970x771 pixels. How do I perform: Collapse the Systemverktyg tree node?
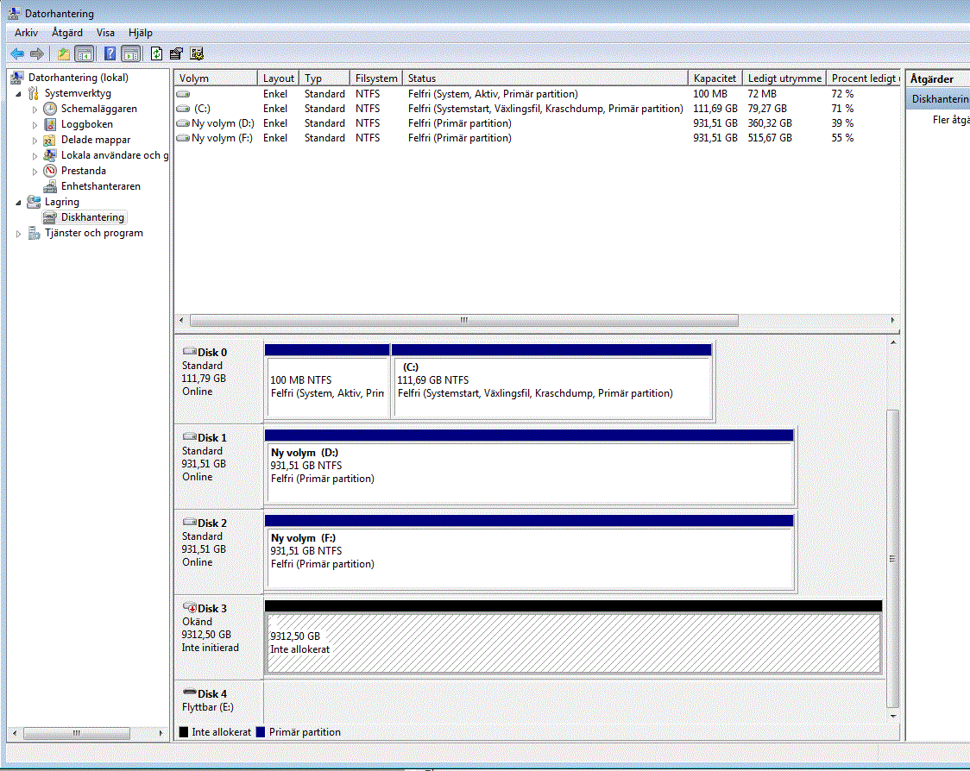[19, 94]
